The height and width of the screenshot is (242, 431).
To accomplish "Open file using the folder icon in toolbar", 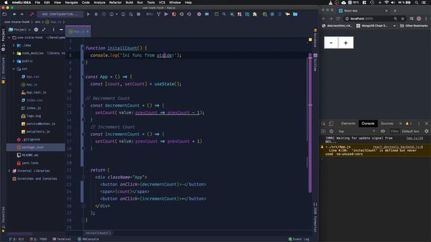I will (x=5, y=14).
